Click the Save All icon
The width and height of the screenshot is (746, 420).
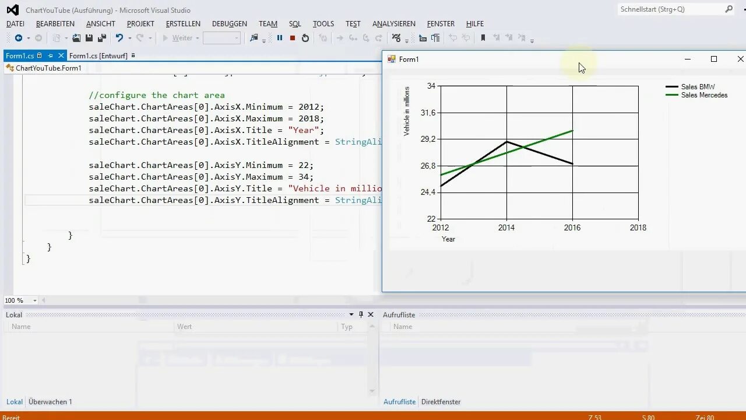pyautogui.click(x=101, y=38)
